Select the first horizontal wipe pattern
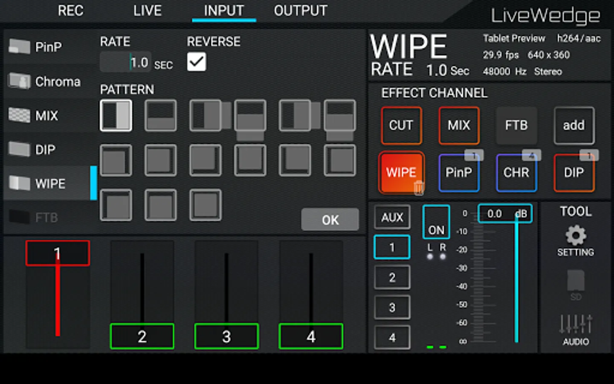The image size is (614, 384). (116, 116)
